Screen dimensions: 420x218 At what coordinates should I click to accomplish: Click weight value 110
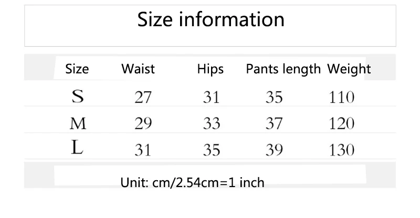[x=341, y=97]
